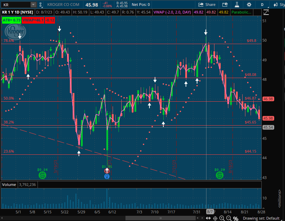Click the 61.8% Fibonacci level label
This screenshot has width=285, height=221.
tap(9, 75)
